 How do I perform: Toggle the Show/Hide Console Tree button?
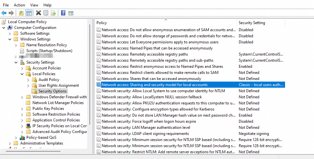[x=29, y=13]
